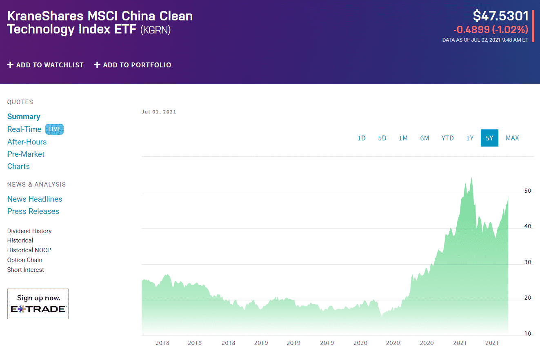540x358 pixels.
Task: Open the Summary quotes page
Action: [24, 117]
